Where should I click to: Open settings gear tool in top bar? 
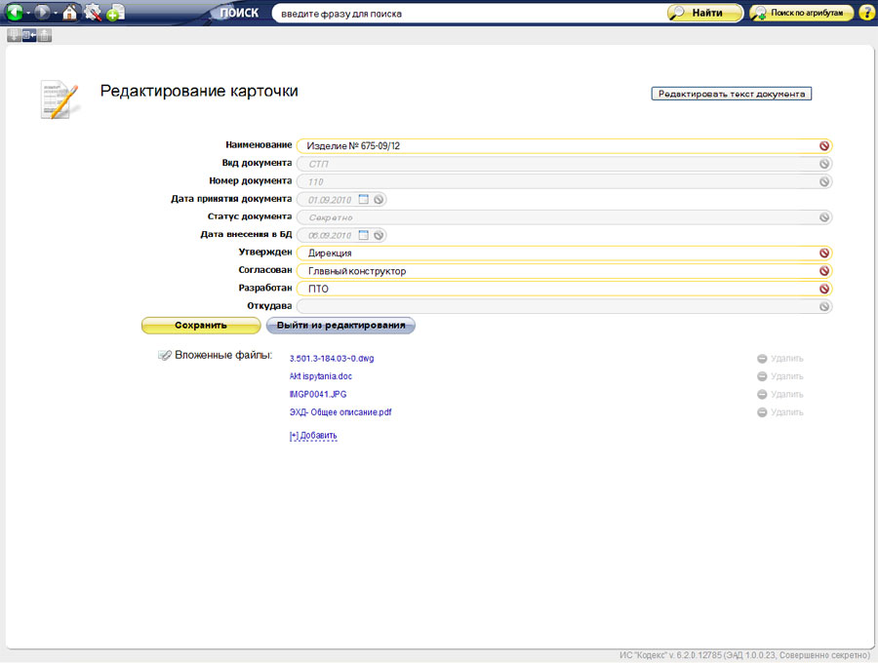pyautogui.click(x=93, y=14)
